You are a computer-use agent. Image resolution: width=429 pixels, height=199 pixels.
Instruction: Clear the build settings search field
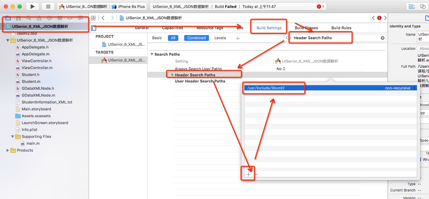click(x=382, y=38)
